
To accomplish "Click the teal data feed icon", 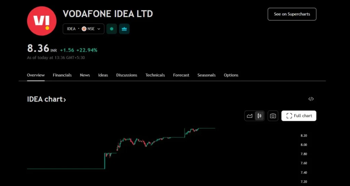I will [124, 29].
